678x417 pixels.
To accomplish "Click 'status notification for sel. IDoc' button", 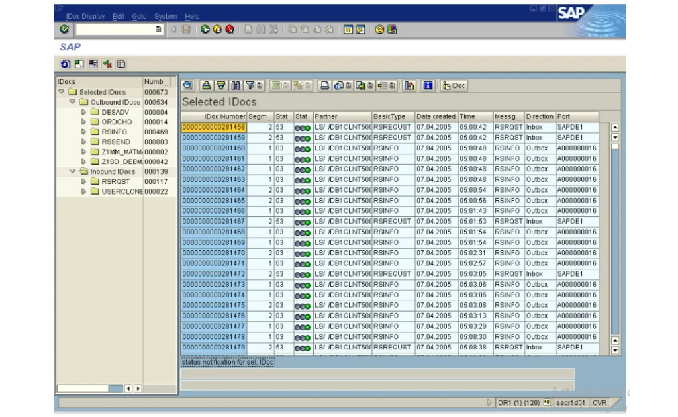I will (x=228, y=362).
